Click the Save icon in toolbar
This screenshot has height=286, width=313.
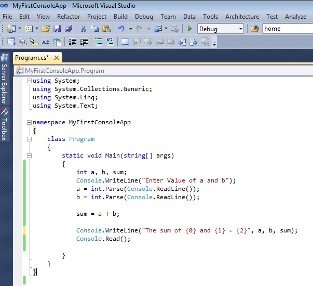tap(56, 29)
